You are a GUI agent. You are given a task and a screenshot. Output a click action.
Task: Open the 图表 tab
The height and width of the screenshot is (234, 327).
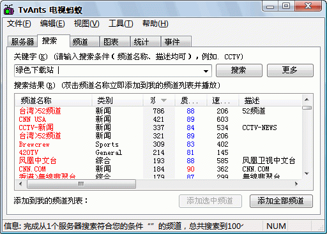coord(115,41)
